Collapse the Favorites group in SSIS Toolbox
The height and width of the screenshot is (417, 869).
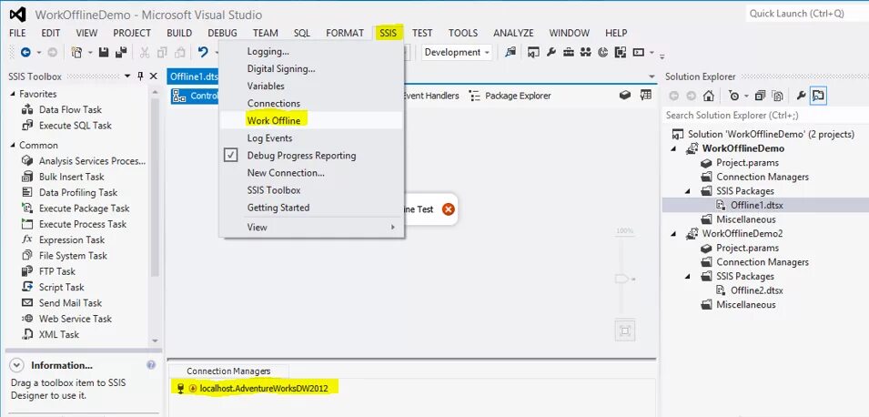[x=14, y=94]
